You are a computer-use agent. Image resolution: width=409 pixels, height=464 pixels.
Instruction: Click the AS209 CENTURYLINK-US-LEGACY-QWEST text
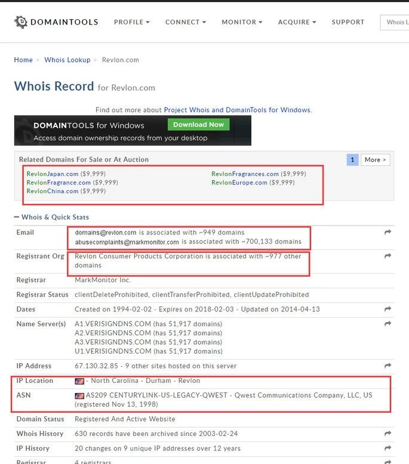pos(156,395)
